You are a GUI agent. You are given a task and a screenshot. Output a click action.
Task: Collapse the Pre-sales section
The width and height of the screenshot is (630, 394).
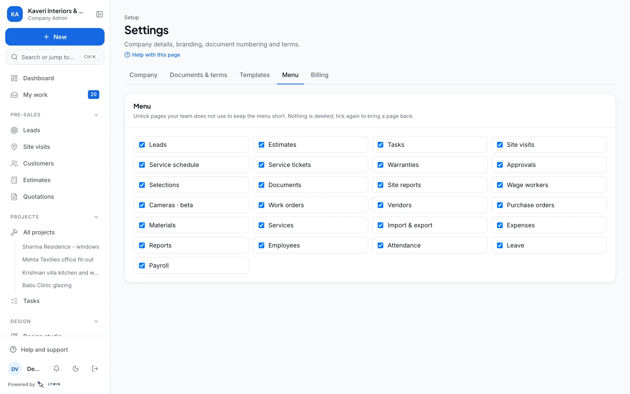(x=96, y=115)
